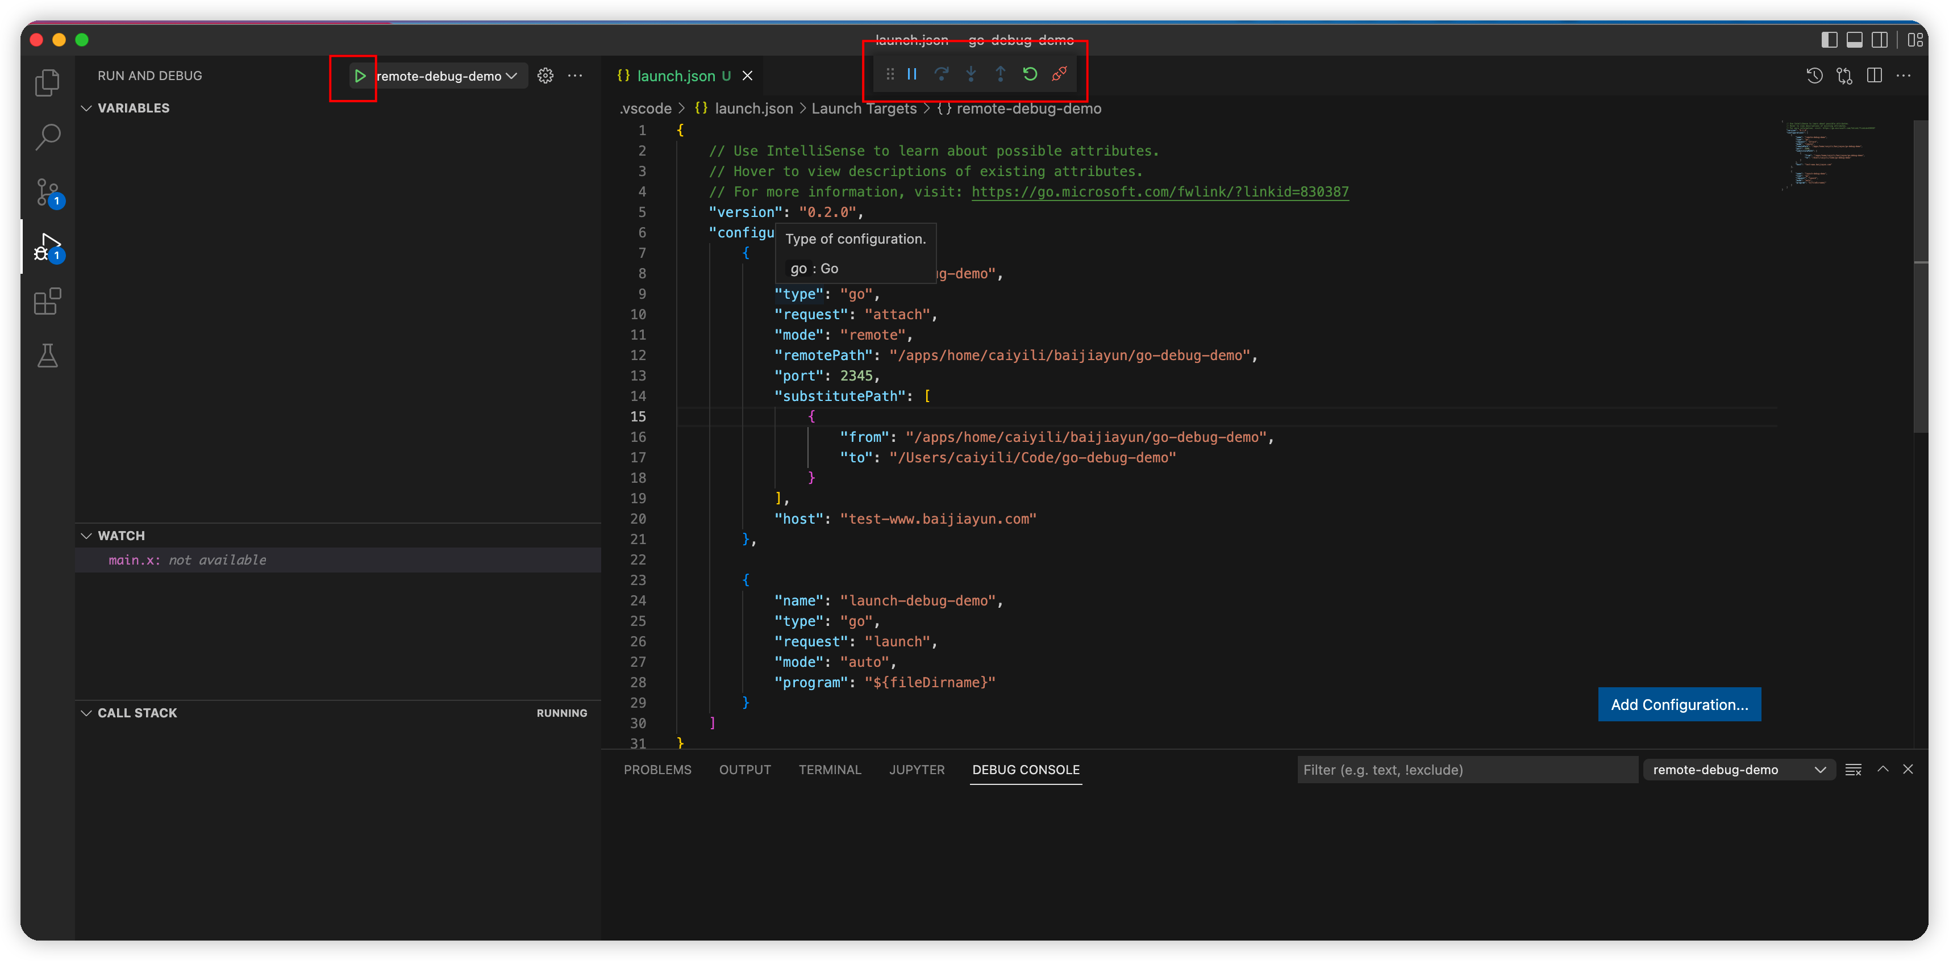This screenshot has height=961, width=1949.
Task: Open the file timeline history icon
Action: (1814, 76)
